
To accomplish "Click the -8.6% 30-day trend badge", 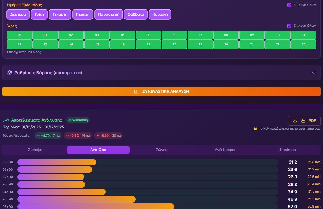I will [x=108, y=136].
